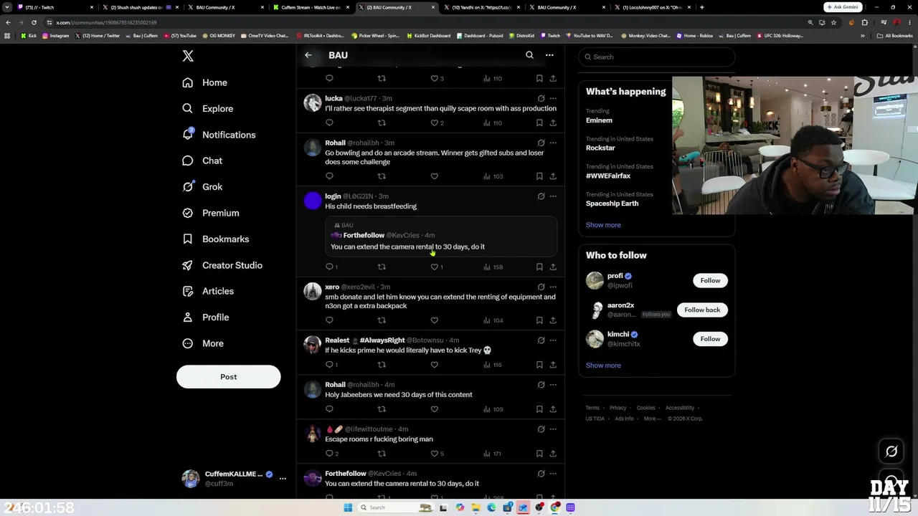Open the Windows Start menu
Viewport: 918px width, 516px height.
pos(348,507)
